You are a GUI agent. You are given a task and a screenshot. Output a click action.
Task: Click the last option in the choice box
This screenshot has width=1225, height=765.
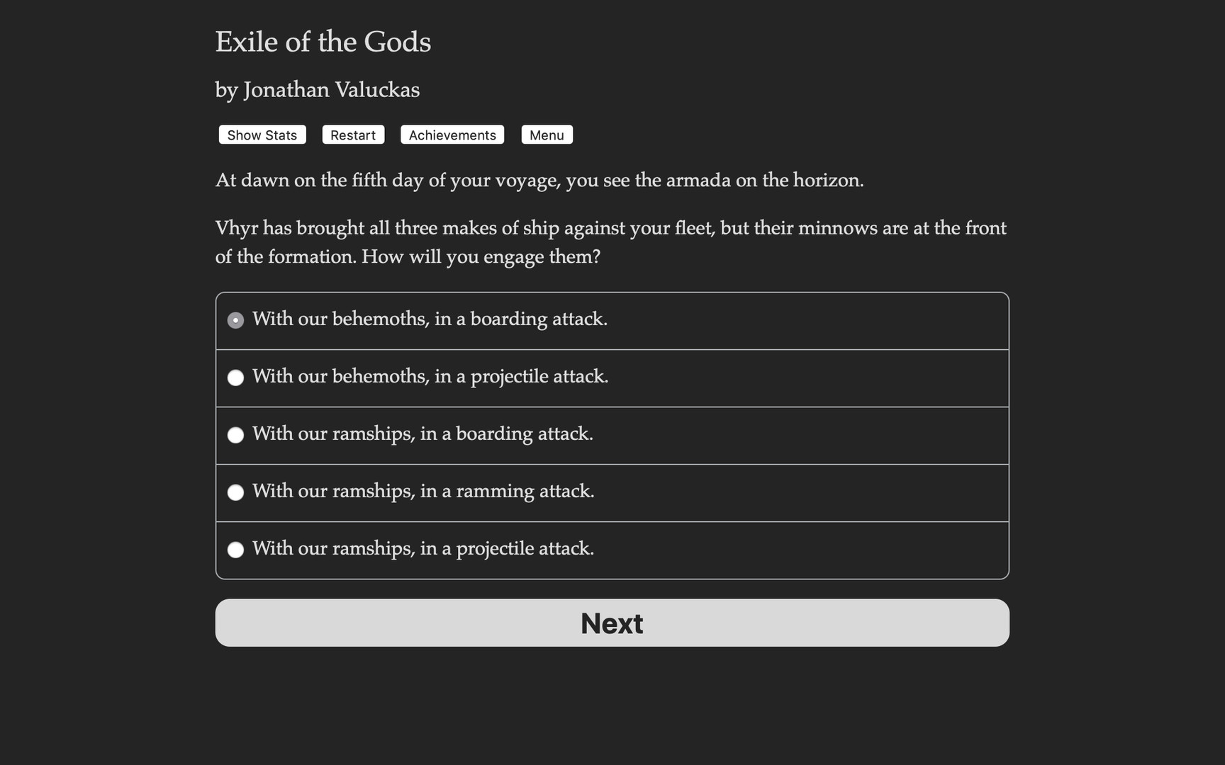click(x=423, y=549)
